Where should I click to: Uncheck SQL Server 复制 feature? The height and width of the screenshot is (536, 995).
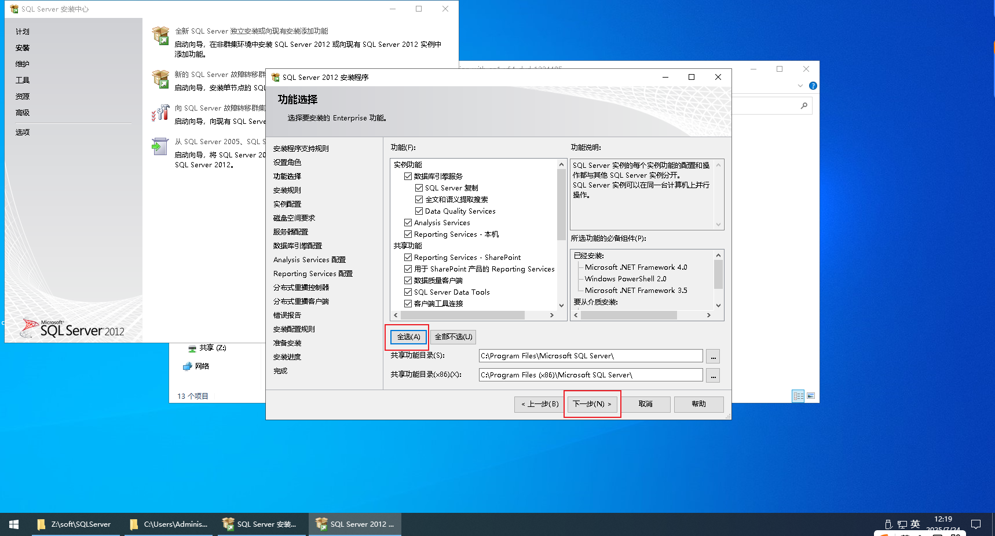(x=419, y=188)
